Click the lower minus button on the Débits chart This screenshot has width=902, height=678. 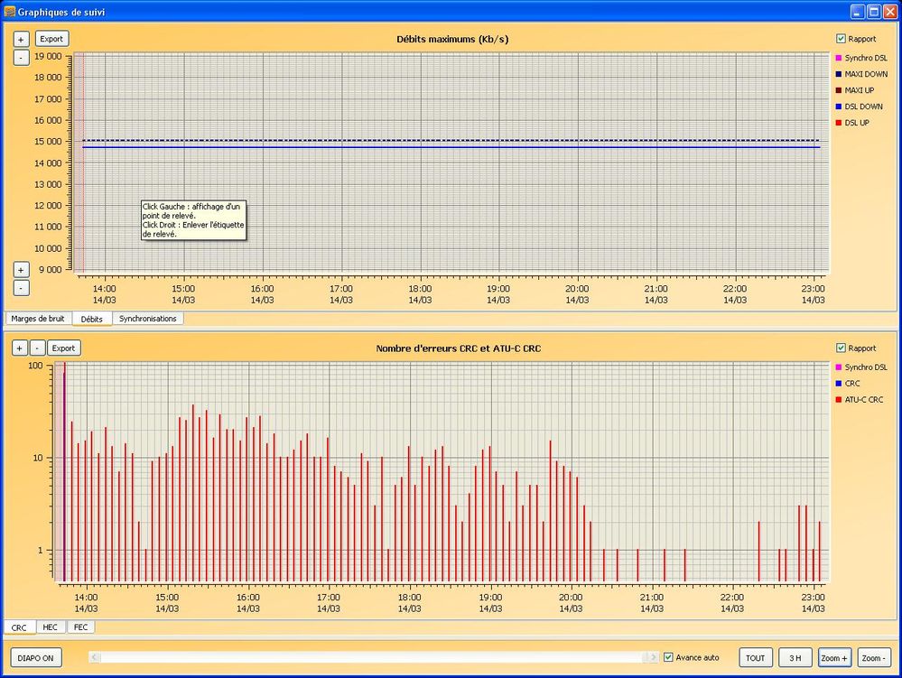point(22,288)
